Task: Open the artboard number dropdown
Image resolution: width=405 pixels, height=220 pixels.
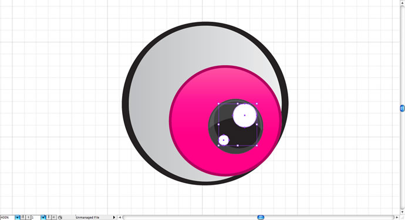Action: [43, 218]
